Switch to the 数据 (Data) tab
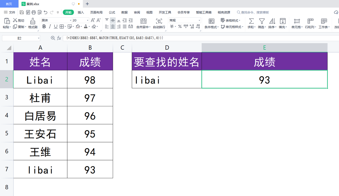The width and height of the screenshot is (339, 196). 124,12
